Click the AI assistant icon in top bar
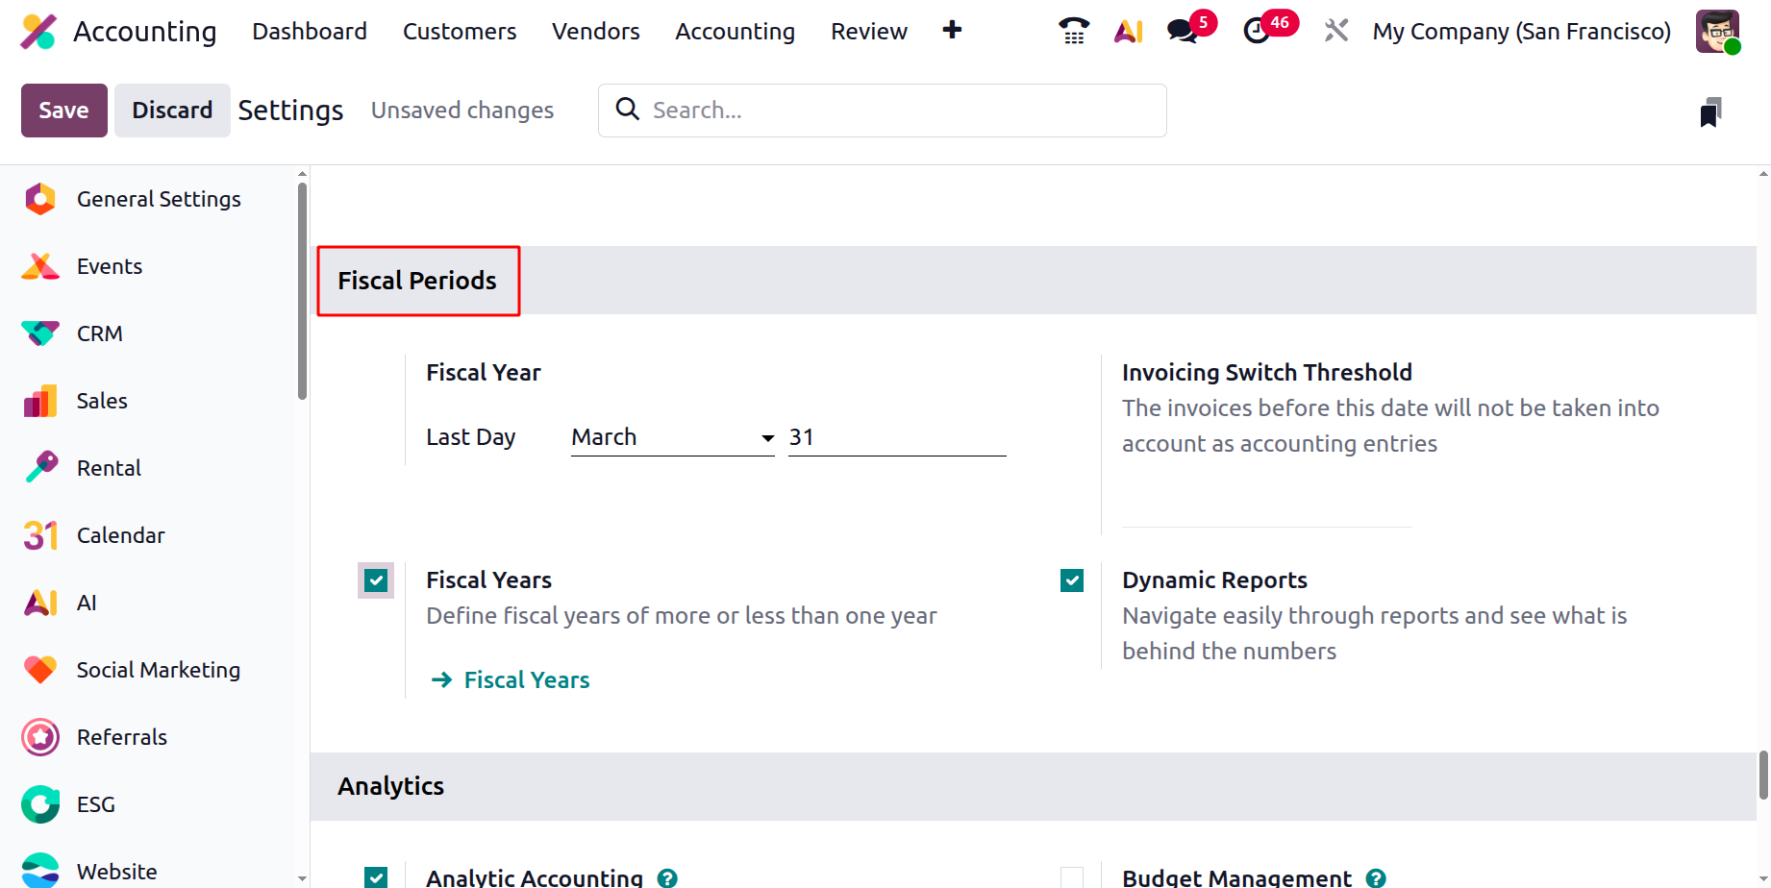Image resolution: width=1771 pixels, height=888 pixels. tap(1128, 31)
